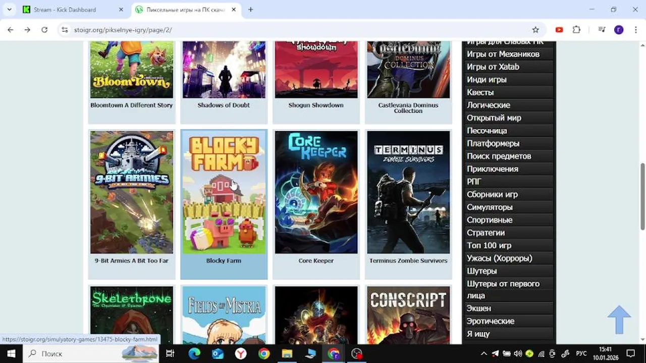Open the Core Keeper cover image
This screenshot has height=363, width=646.
point(316,192)
